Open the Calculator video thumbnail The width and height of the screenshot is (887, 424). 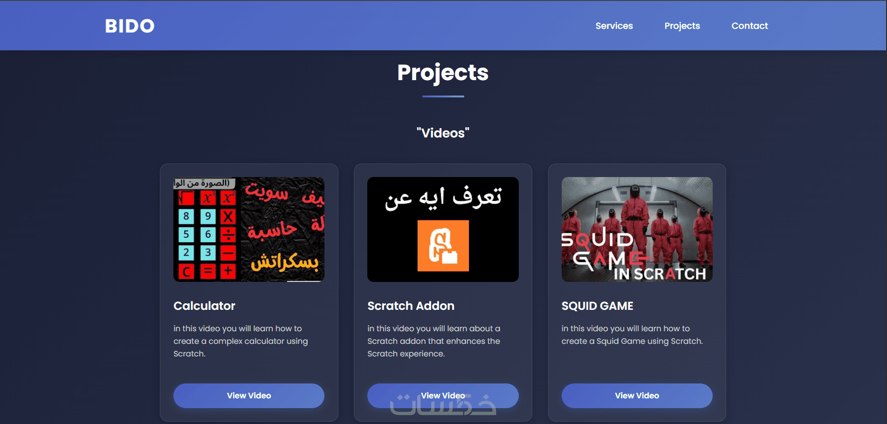coord(249,229)
